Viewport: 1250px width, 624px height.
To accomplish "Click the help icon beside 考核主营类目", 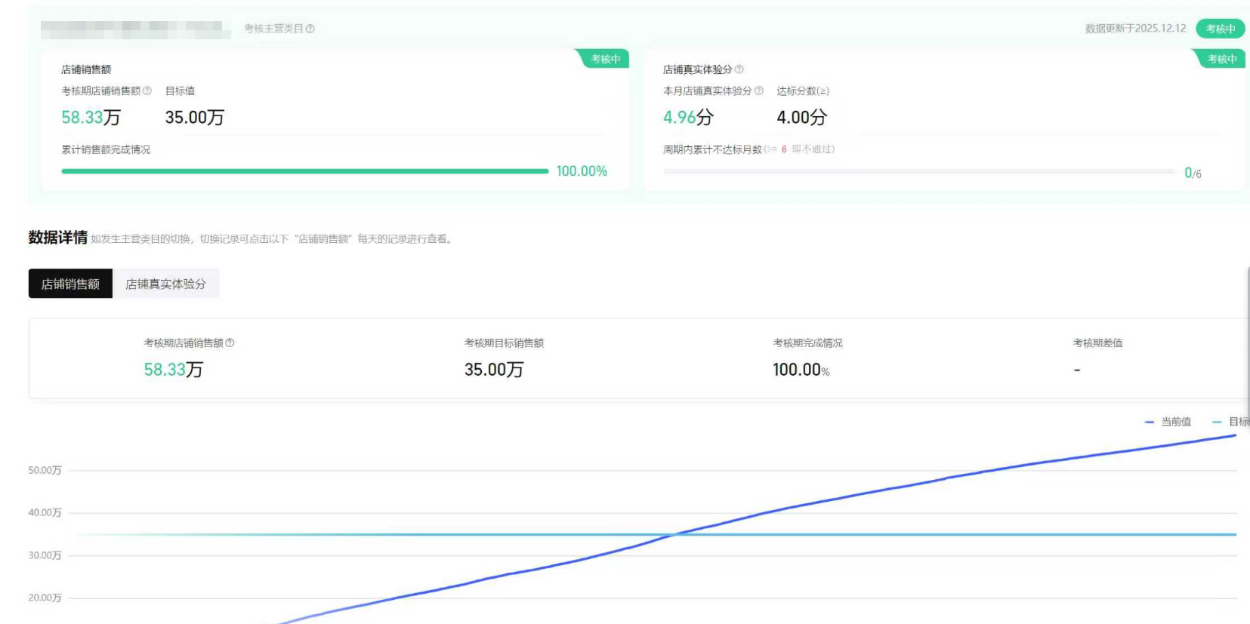I will 310,29.
